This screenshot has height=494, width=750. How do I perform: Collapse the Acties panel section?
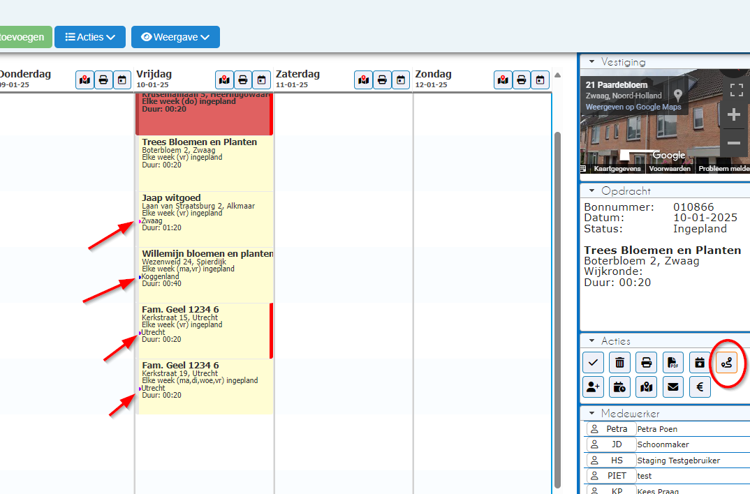click(591, 340)
